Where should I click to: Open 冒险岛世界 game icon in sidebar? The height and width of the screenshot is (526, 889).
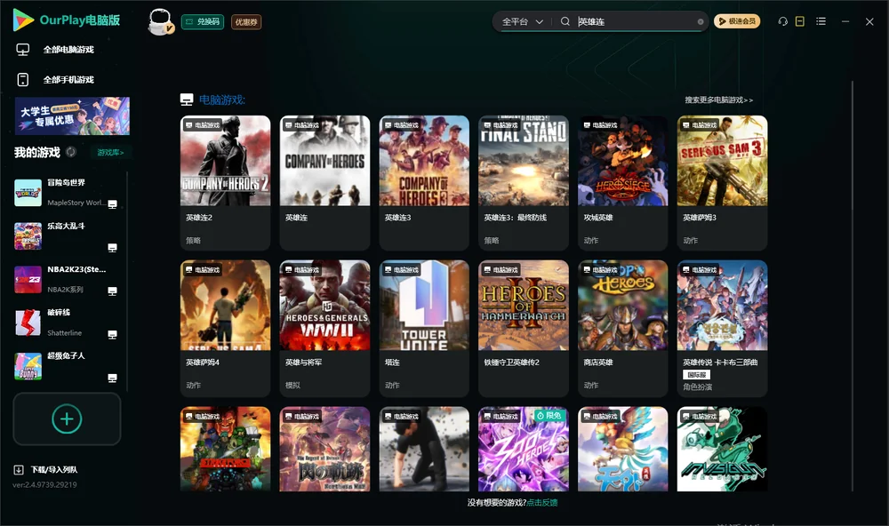[28, 193]
